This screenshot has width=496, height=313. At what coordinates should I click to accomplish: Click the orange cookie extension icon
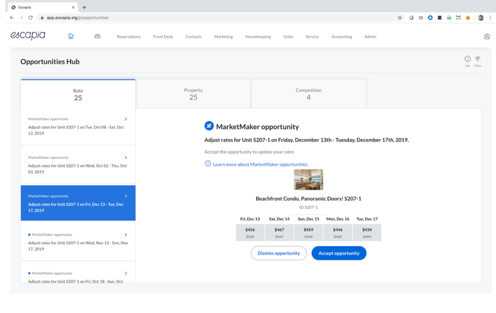point(468,18)
